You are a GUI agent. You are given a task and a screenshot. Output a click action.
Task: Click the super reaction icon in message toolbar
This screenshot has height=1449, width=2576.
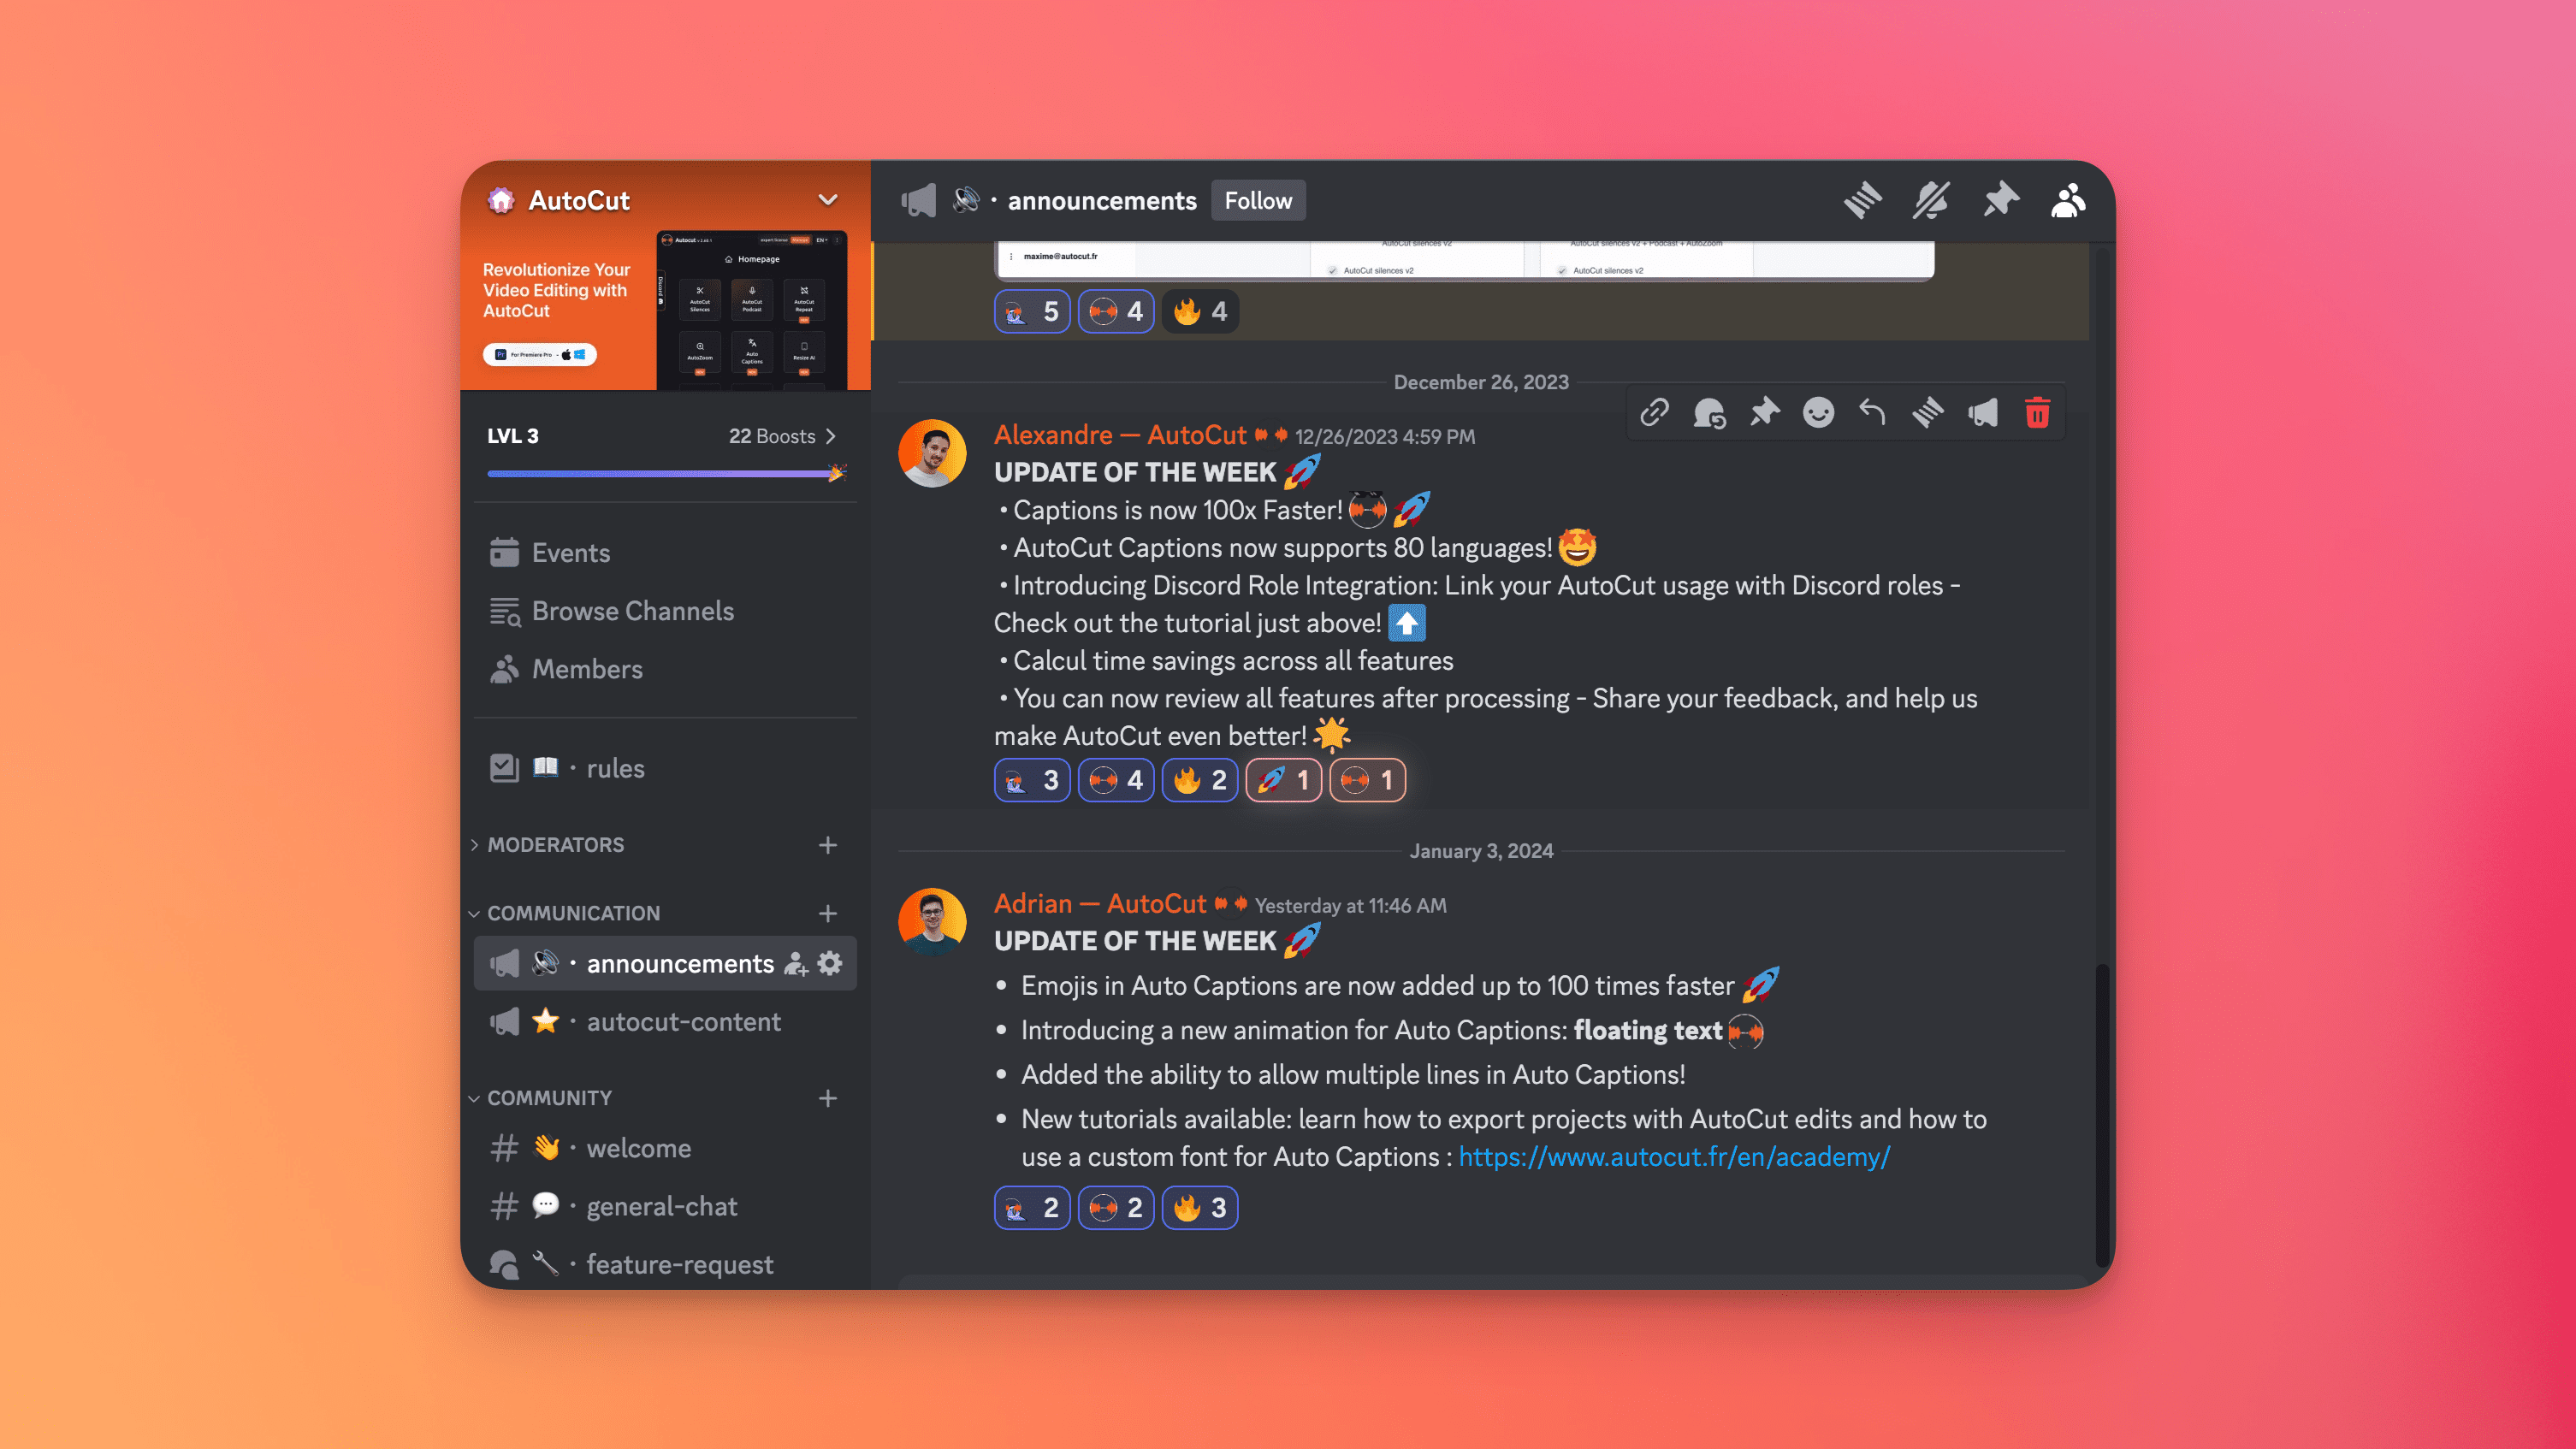[1709, 412]
